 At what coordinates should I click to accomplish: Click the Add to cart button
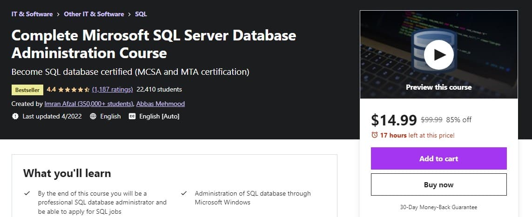[x=439, y=158]
